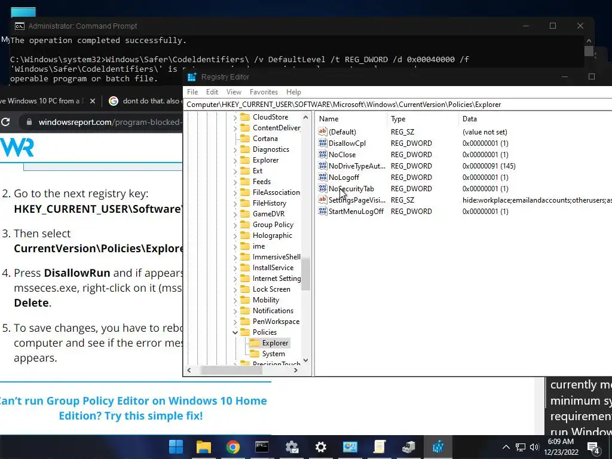Click the NoDriveTypeAutoRun DWORD value icon
The image size is (612, 459).
322,166
